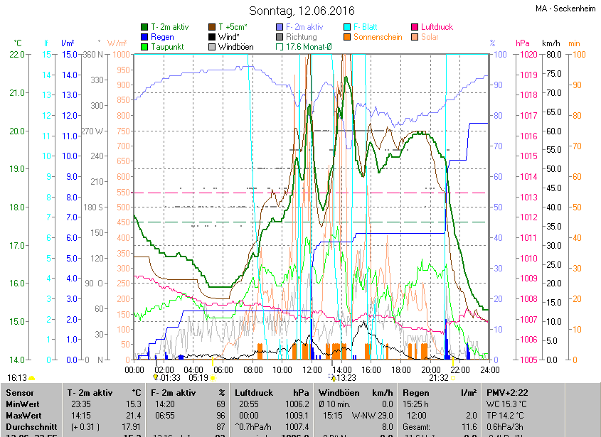Click the orange min axis unit label
The width and height of the screenshot is (601, 437).
[x=574, y=43]
